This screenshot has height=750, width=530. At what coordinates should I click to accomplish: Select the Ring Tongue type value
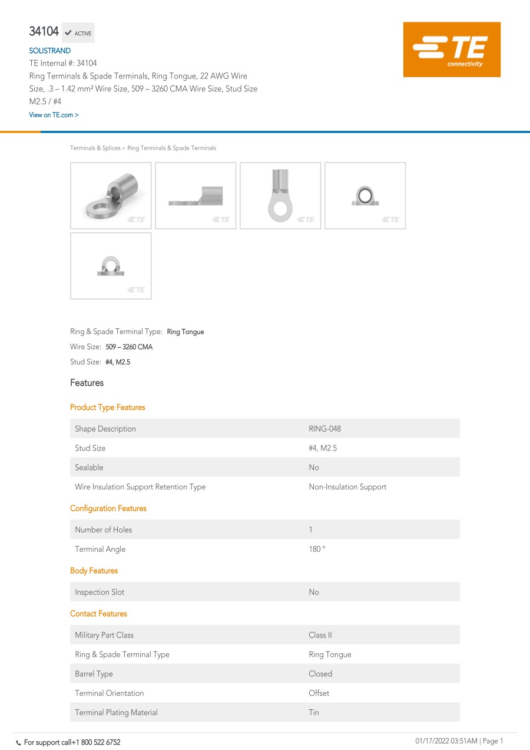click(185, 332)
